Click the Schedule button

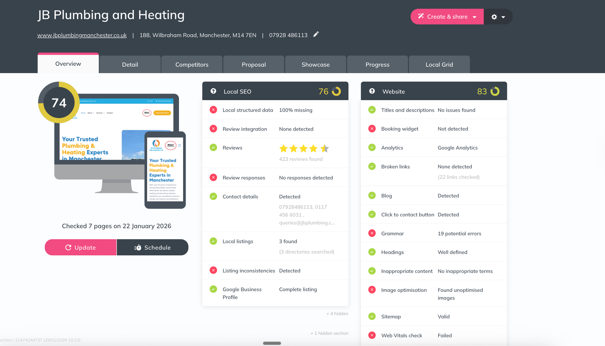[x=153, y=247]
